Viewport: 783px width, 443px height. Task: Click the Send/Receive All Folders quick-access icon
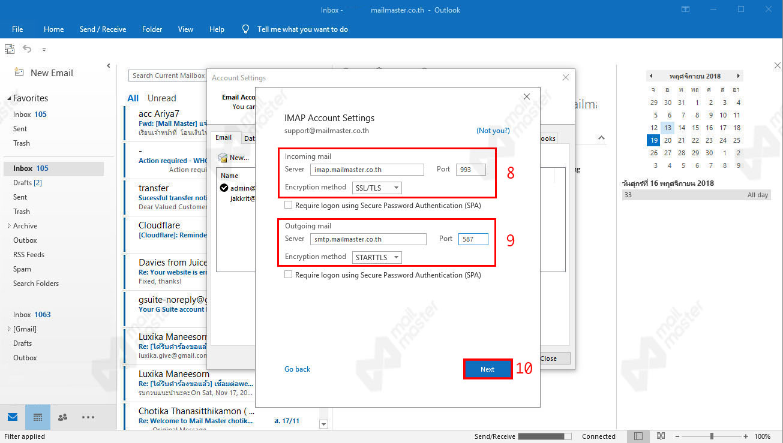pyautogui.click(x=10, y=49)
